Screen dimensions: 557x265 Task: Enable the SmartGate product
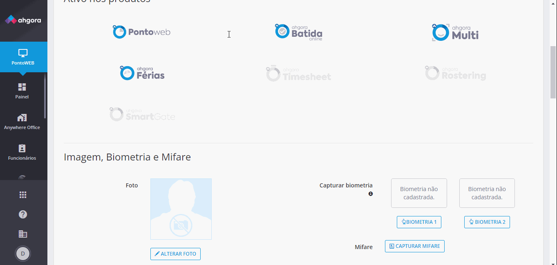142,115
